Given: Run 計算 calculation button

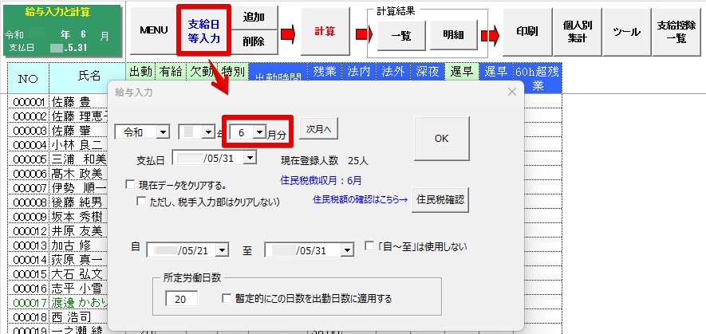Looking at the screenshot, I should click(325, 31).
